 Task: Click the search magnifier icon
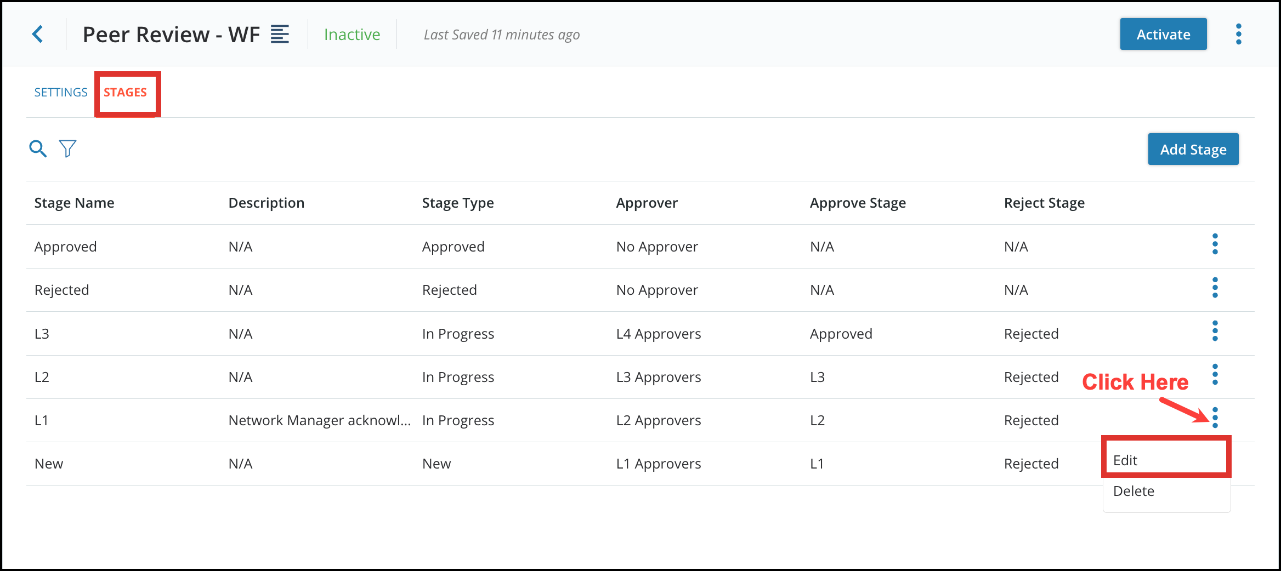pyautogui.click(x=38, y=149)
